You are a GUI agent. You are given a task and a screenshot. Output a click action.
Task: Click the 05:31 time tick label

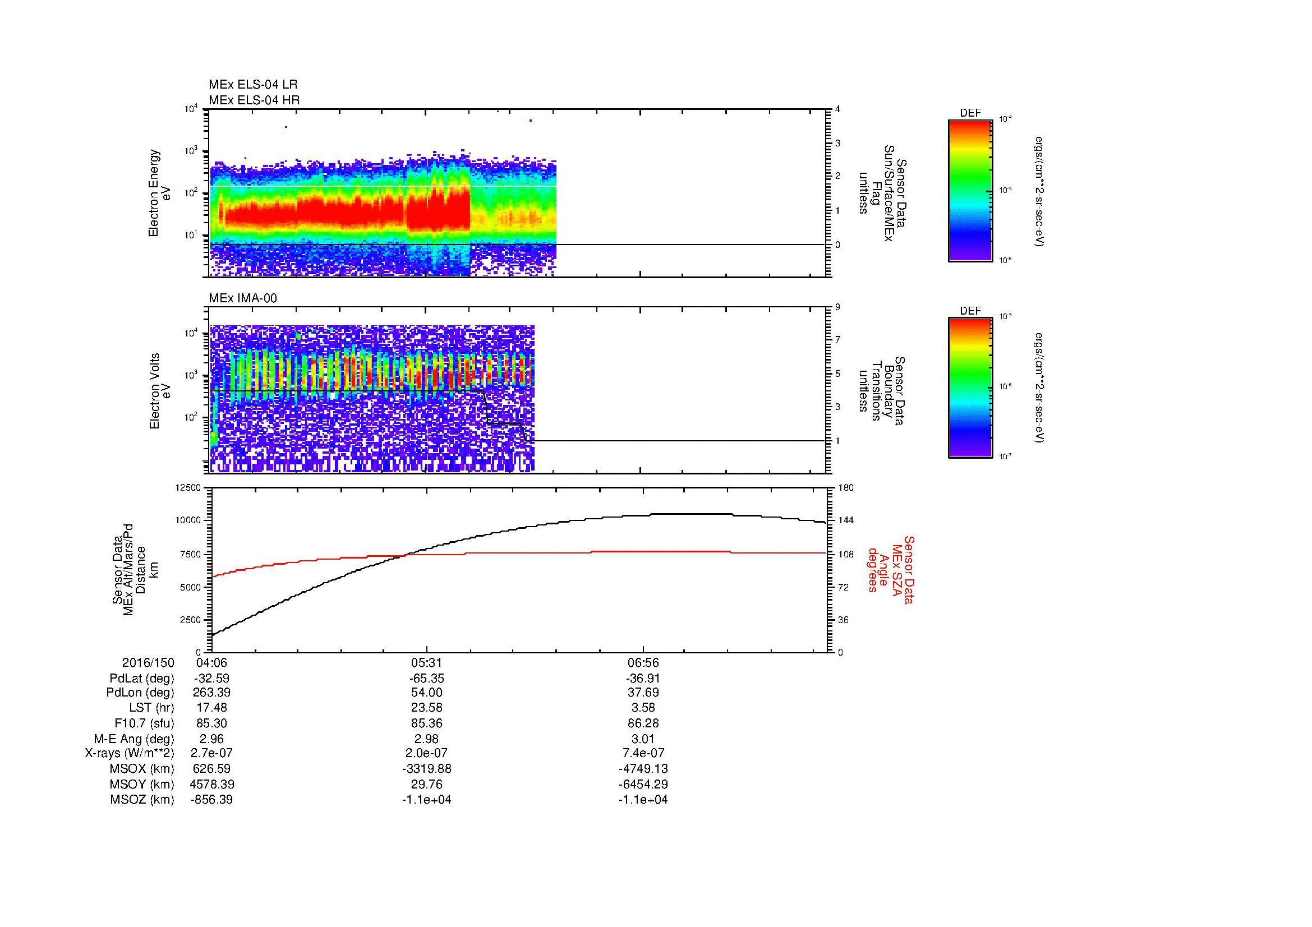pos(426,662)
